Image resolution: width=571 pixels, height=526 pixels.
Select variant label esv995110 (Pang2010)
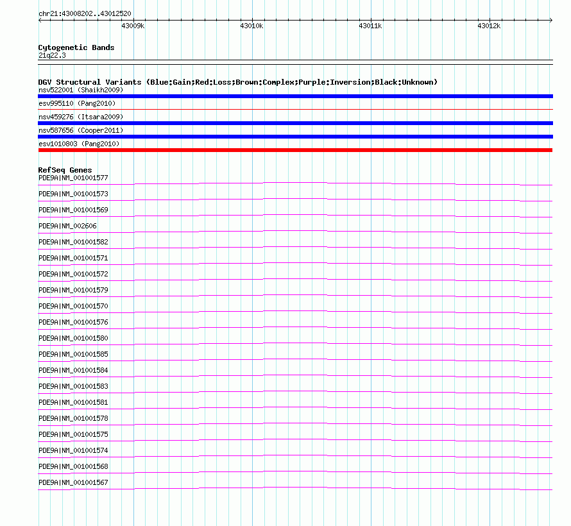click(x=77, y=103)
